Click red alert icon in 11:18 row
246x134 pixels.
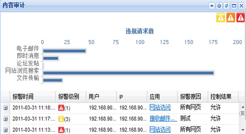pos(61,108)
